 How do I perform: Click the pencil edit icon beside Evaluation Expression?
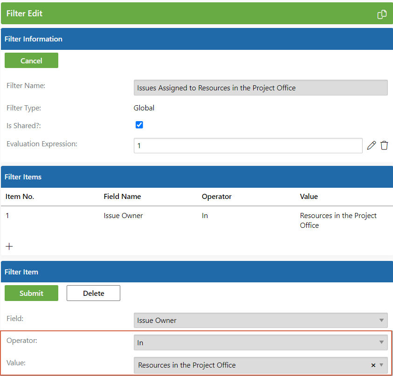pos(371,145)
